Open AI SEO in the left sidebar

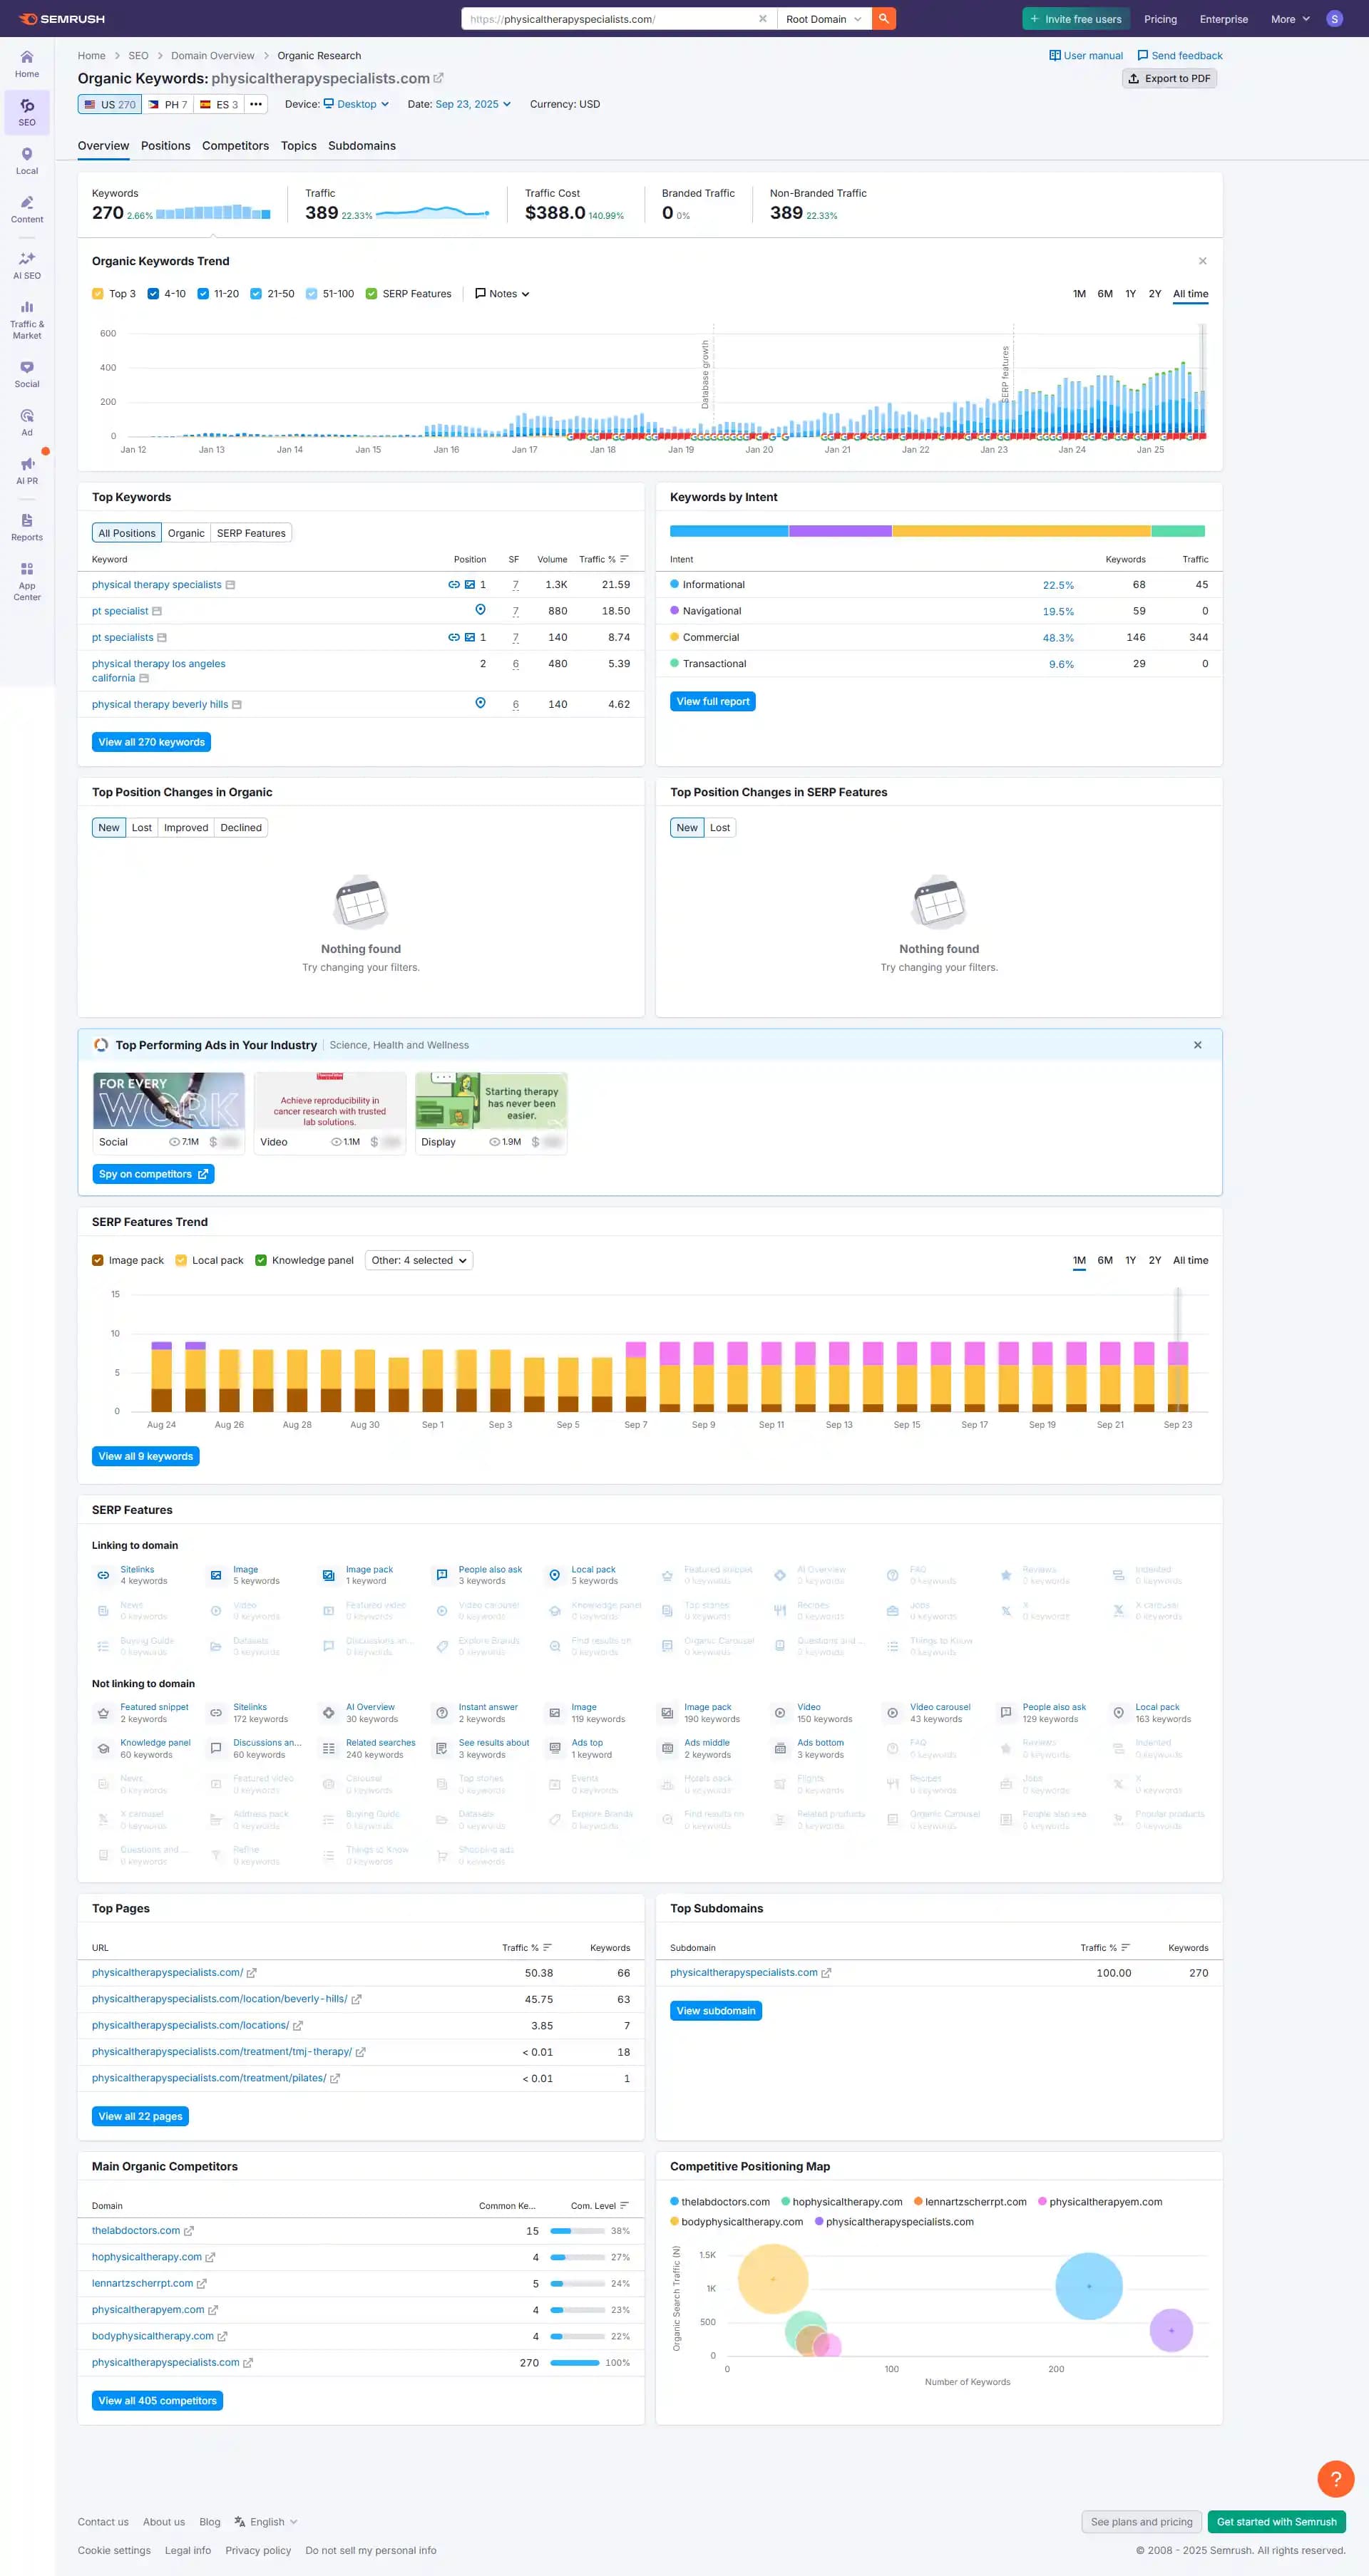[x=27, y=265]
